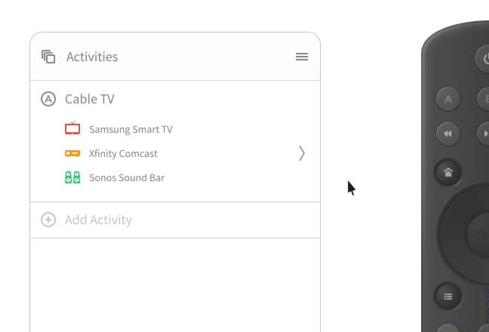Viewport: 489px width, 332px height.
Task: Click the orange Xfinity cable box icon
Action: (x=72, y=153)
